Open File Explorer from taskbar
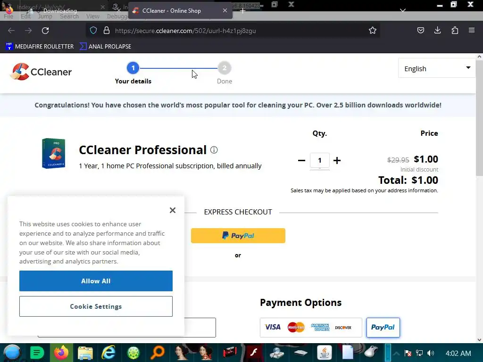This screenshot has width=483, height=362. (x=85, y=353)
